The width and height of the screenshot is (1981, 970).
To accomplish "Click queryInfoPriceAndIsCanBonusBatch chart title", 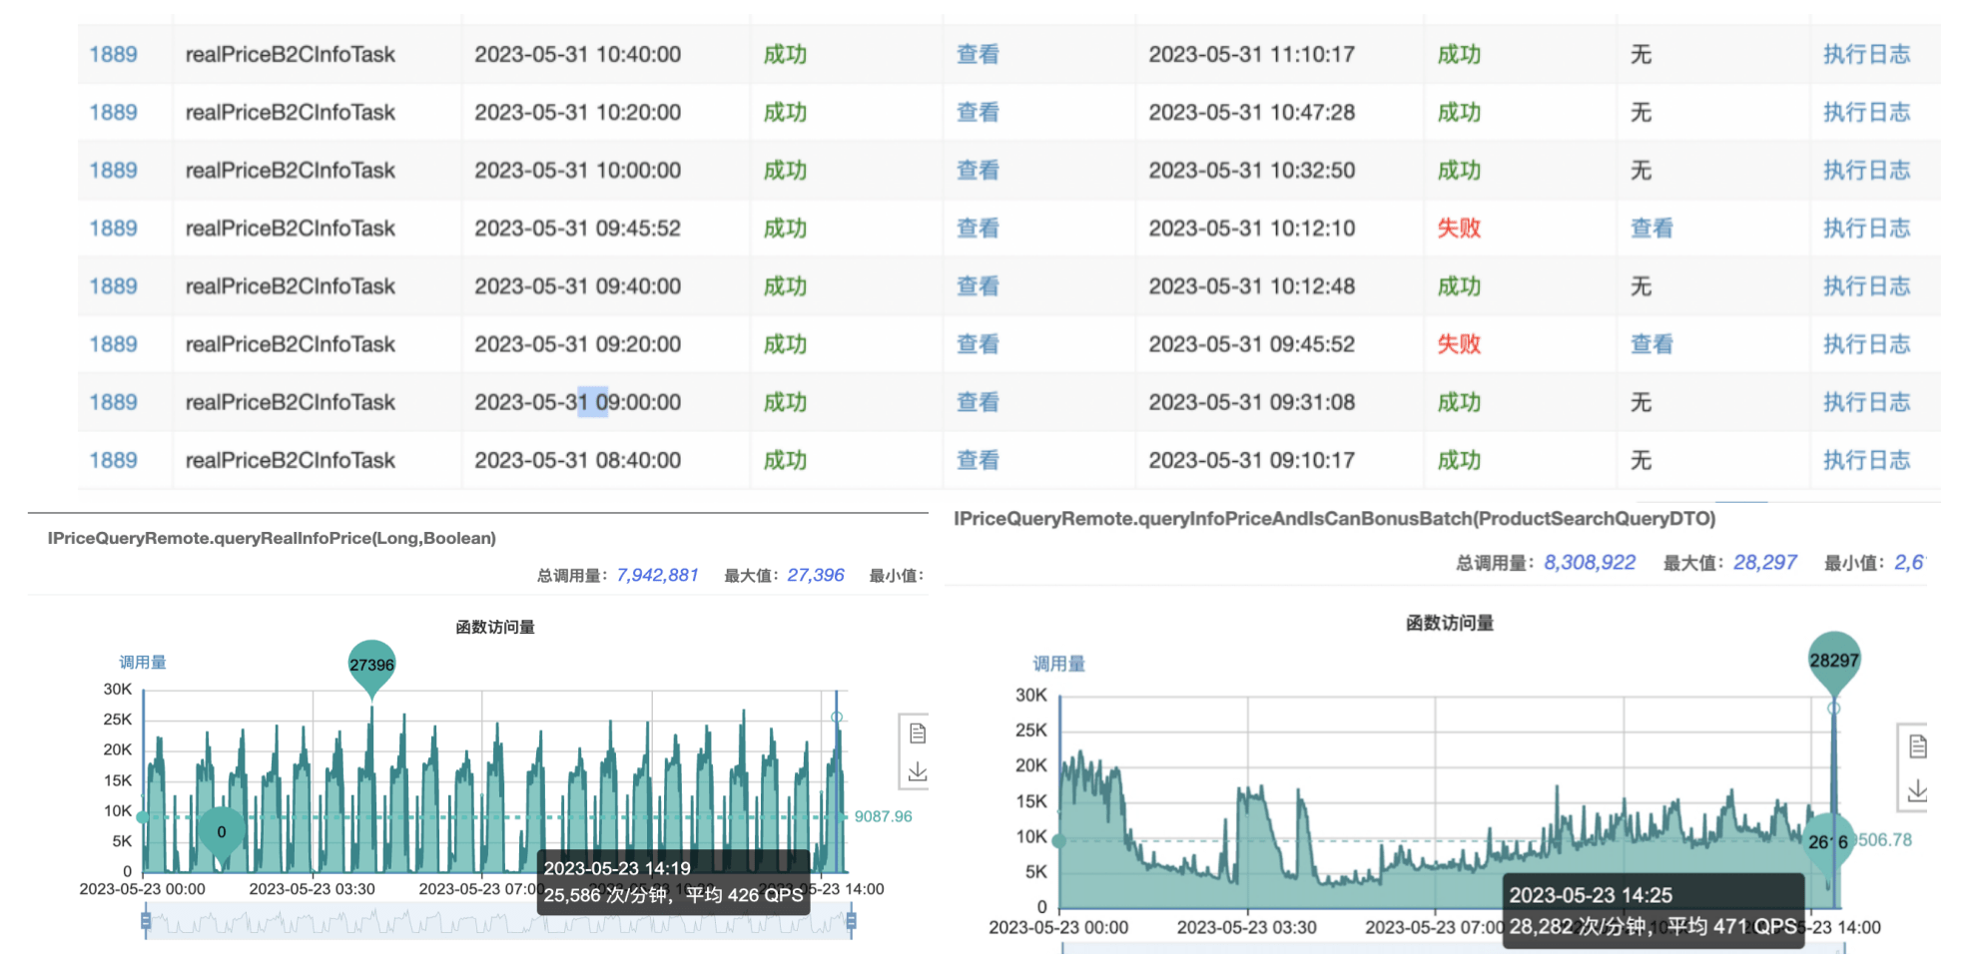I will (1334, 518).
